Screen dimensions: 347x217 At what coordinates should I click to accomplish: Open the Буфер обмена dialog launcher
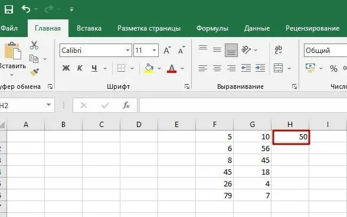(x=50, y=86)
